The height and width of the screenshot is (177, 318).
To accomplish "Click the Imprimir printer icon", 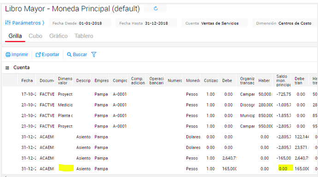I will tap(8, 55).
